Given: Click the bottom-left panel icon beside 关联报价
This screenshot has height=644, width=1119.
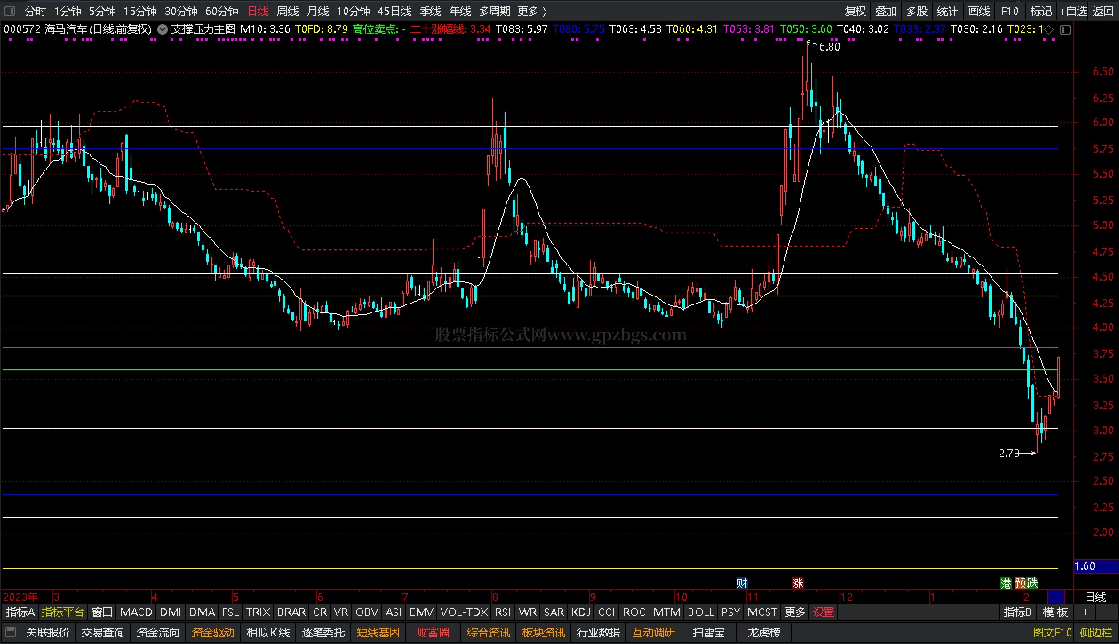Looking at the screenshot, I should pos(11,632).
